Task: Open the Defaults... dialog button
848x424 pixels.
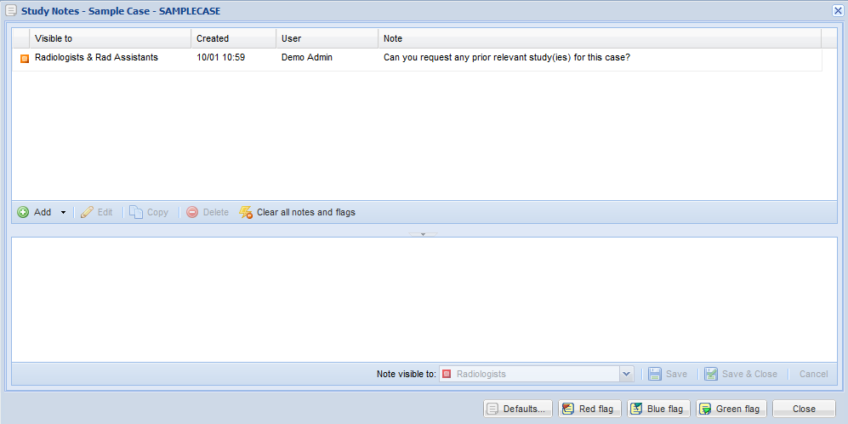Action: [x=518, y=409]
